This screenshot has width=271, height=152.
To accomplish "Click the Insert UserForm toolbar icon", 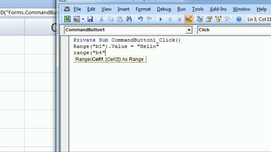I will tap(77, 19).
